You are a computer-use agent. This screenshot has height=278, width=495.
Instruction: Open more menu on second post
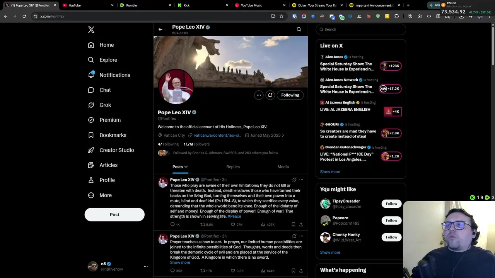click(x=301, y=236)
